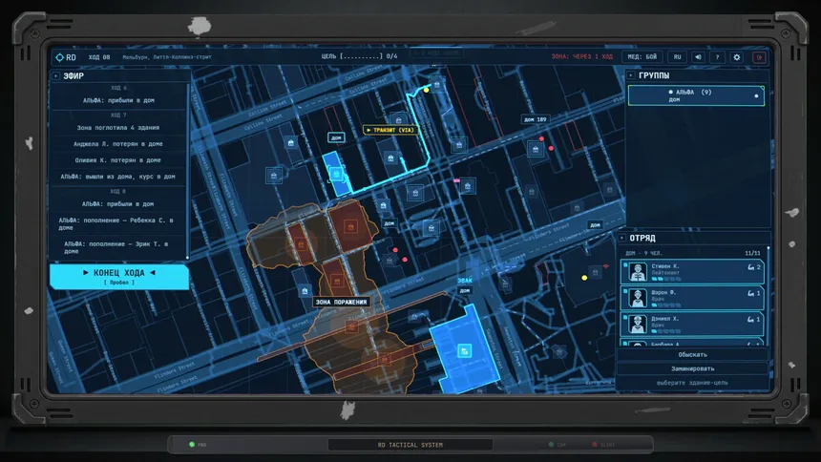Click the ОТРЯД squad list scrollbar
This screenshot has width=821, height=462.
tap(768, 296)
